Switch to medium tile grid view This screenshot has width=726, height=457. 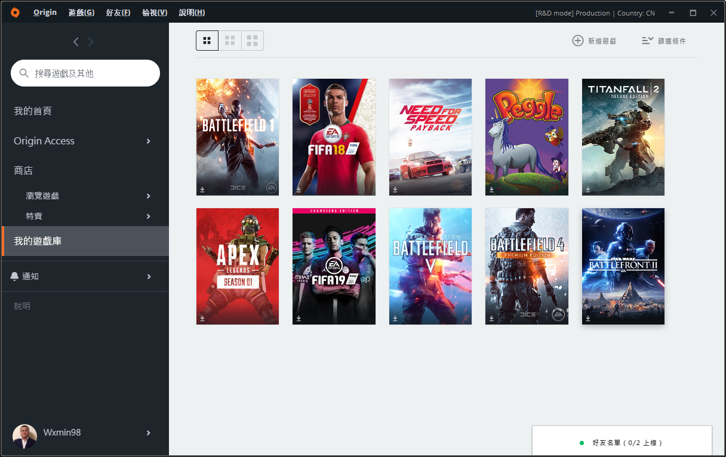click(230, 41)
